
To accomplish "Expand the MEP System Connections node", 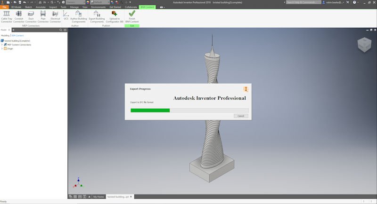I will [2, 45].
